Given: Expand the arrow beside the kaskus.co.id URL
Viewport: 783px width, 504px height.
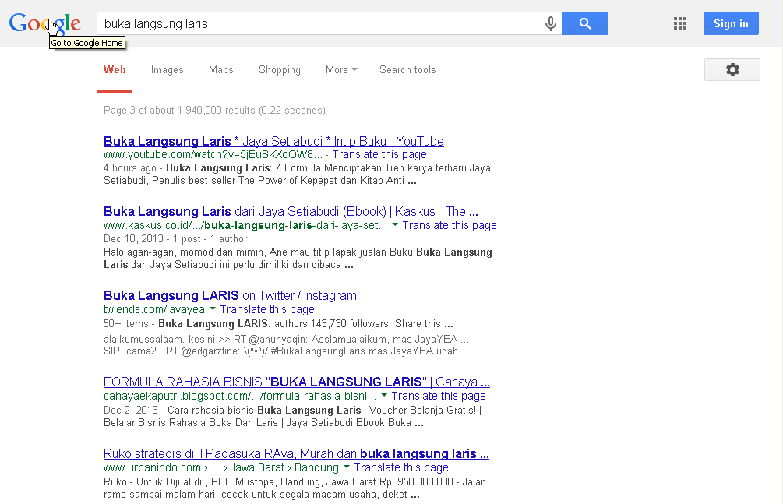Looking at the screenshot, I should coord(395,225).
